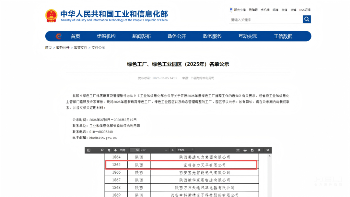The width and height of the screenshot is (350, 197).
Task: Go to next PDF page arrow
Action: point(115,150)
